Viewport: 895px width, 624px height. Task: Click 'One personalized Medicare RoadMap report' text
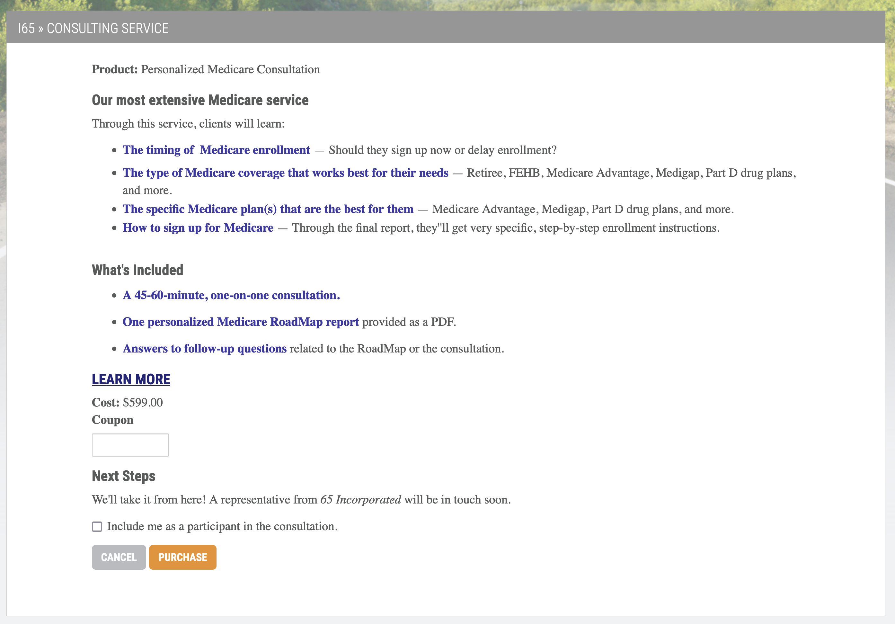tap(241, 322)
